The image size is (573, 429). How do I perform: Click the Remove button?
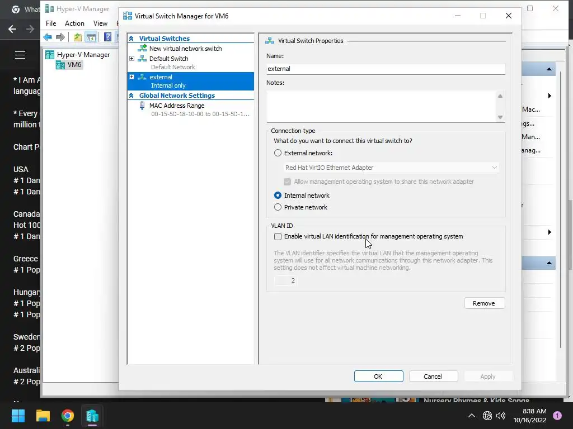[485, 303]
